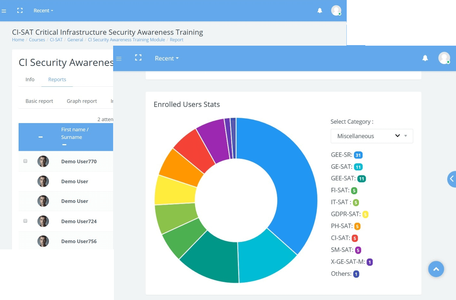Image resolution: width=456 pixels, height=300 pixels.
Task: Open the Basic report tab
Action: point(39,101)
